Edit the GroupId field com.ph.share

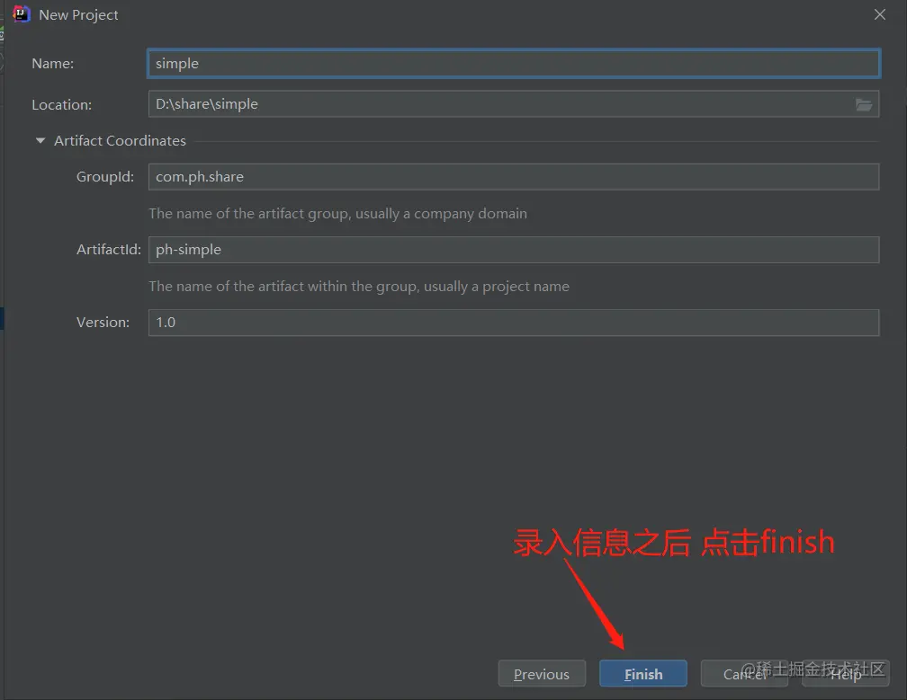coord(514,177)
